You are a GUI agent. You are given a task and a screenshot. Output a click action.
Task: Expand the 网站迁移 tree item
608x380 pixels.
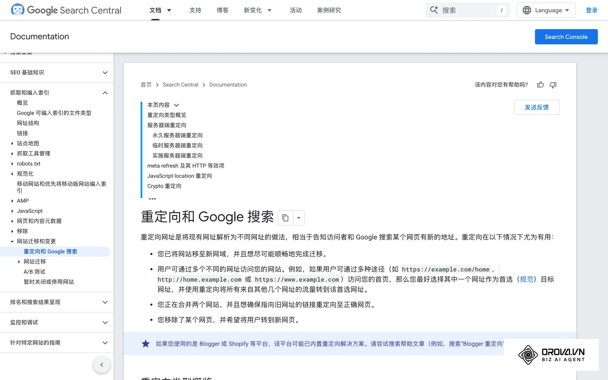19,262
